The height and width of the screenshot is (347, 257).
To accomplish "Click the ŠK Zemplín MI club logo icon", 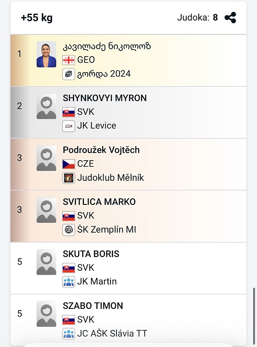I will [69, 230].
